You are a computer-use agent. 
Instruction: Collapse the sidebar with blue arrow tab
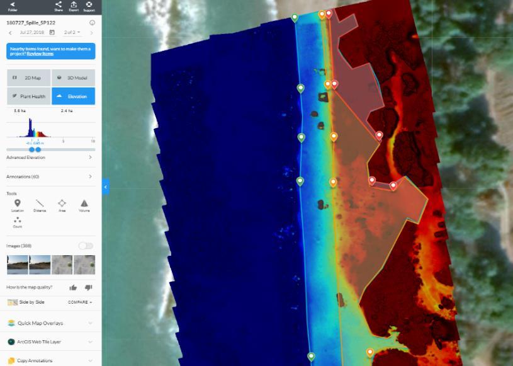pos(105,187)
